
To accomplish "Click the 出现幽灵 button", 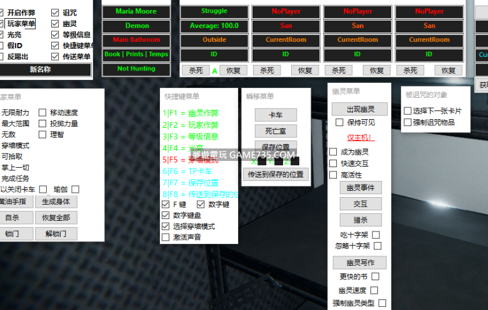I will point(360,109).
